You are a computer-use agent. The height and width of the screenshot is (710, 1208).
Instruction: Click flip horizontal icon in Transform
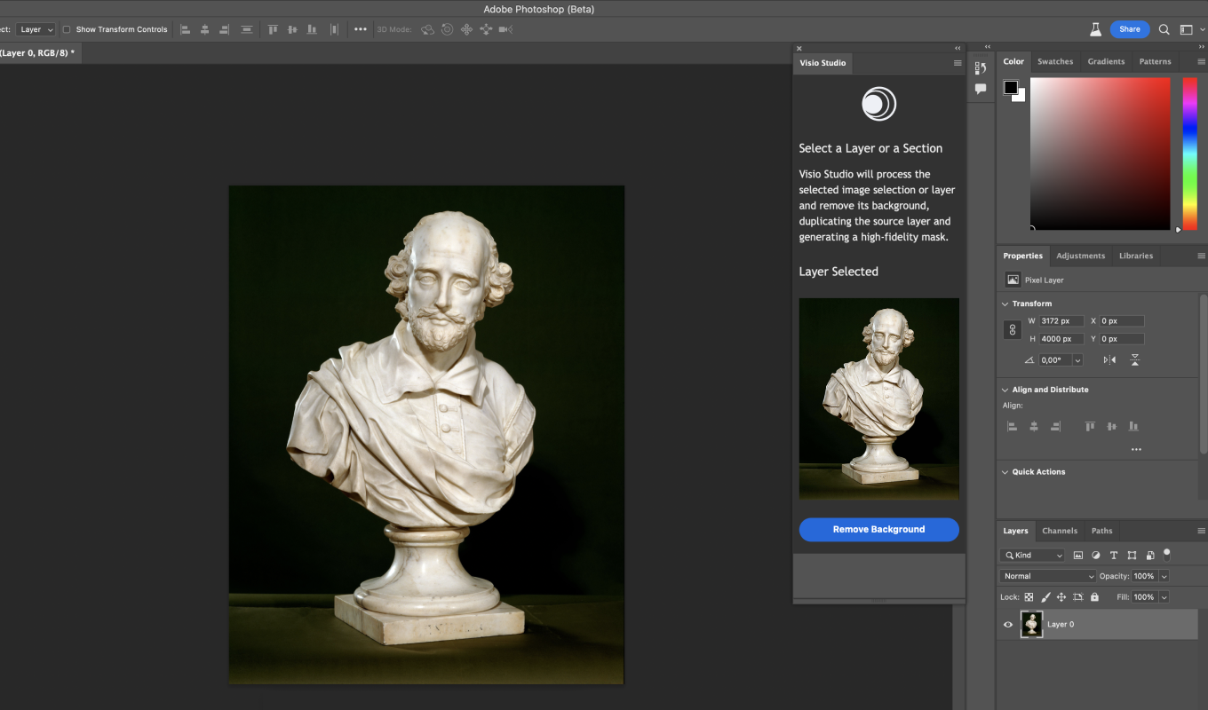1109,360
